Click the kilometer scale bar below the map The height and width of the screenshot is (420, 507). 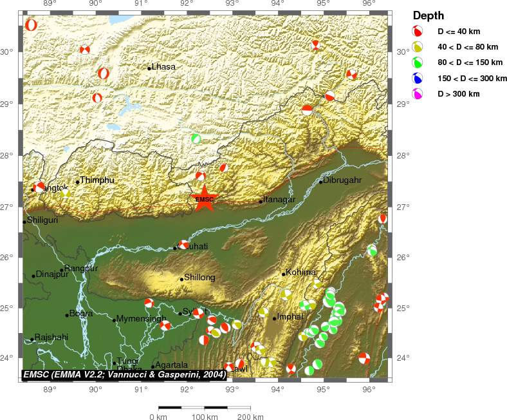[x=204, y=408]
